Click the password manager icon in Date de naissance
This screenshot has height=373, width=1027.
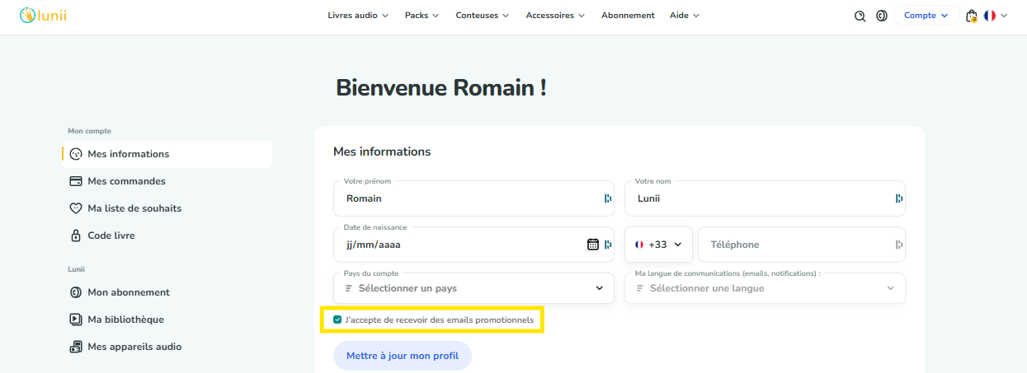tap(608, 245)
